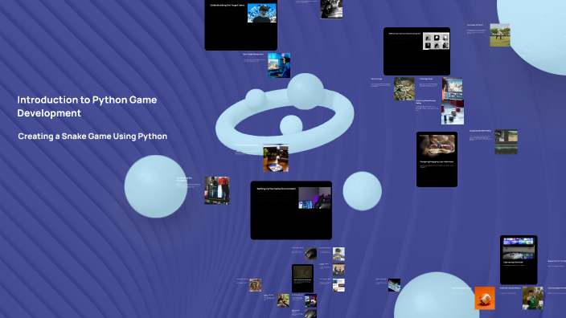The image size is (566, 318).
Task: Select the coiled brown snake thumbnail
Action: click(255, 285)
